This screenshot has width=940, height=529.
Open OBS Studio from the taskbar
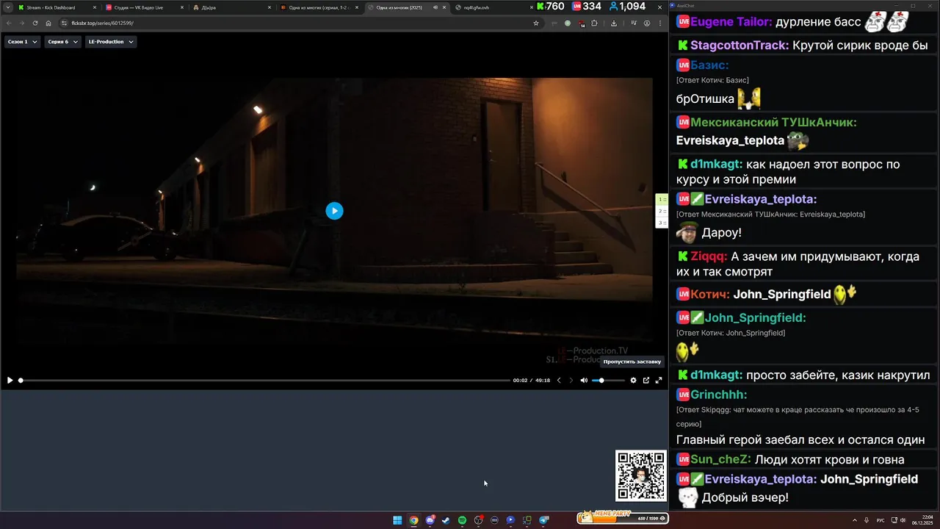click(478, 520)
